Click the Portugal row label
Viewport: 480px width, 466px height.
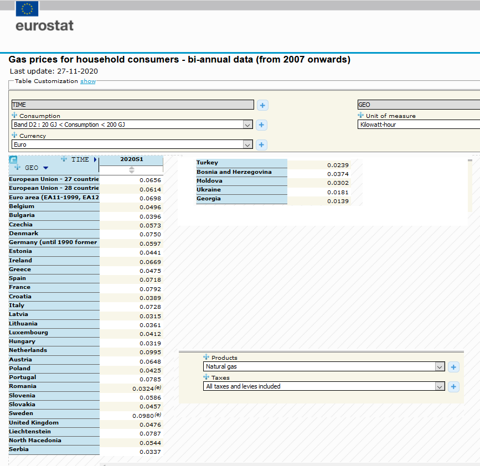pyautogui.click(x=54, y=377)
